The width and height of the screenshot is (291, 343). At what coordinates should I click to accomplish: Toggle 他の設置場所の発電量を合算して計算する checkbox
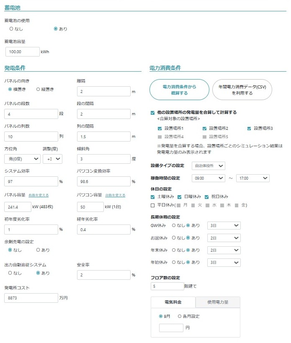click(x=152, y=113)
